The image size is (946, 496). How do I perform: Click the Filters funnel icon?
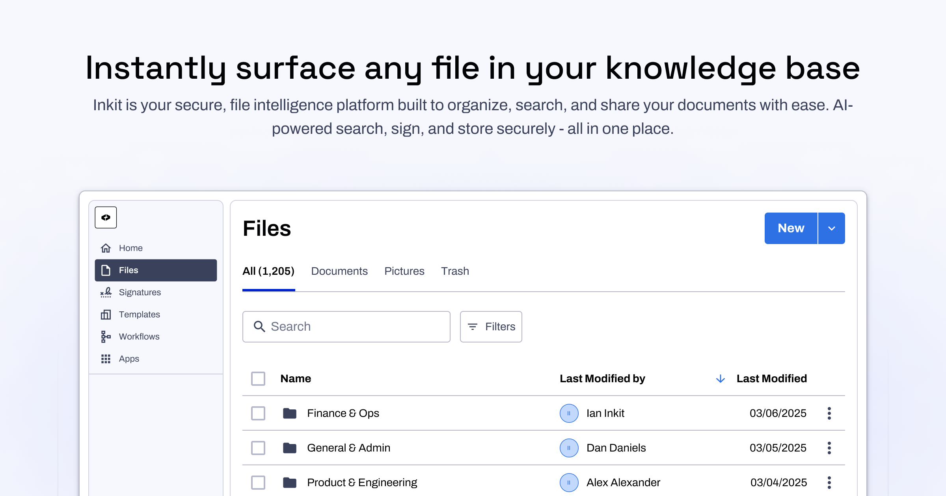[473, 326]
